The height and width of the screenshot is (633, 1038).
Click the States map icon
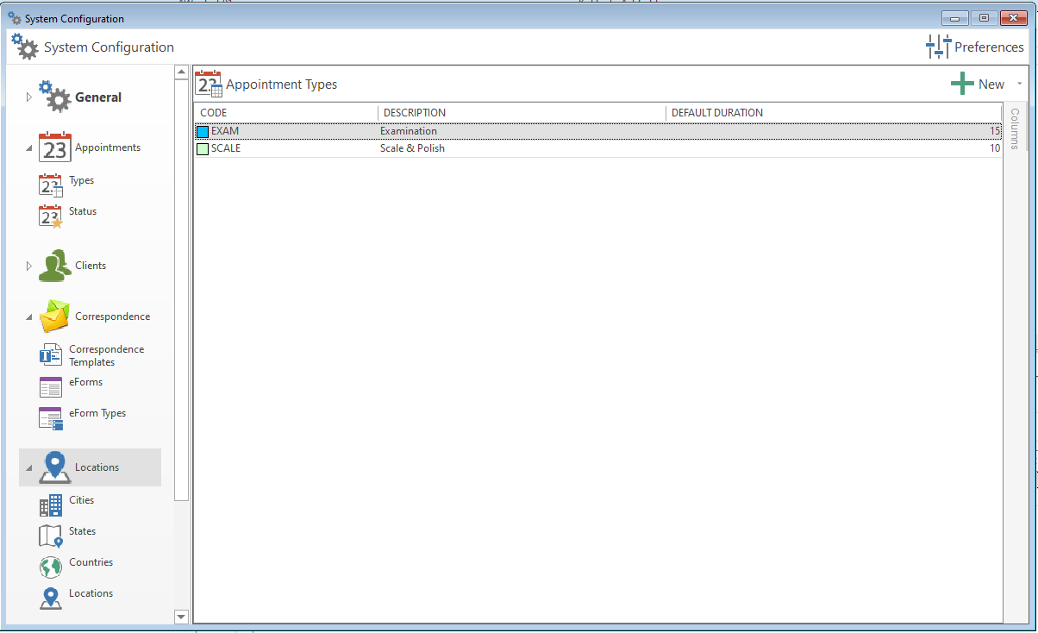(x=51, y=536)
